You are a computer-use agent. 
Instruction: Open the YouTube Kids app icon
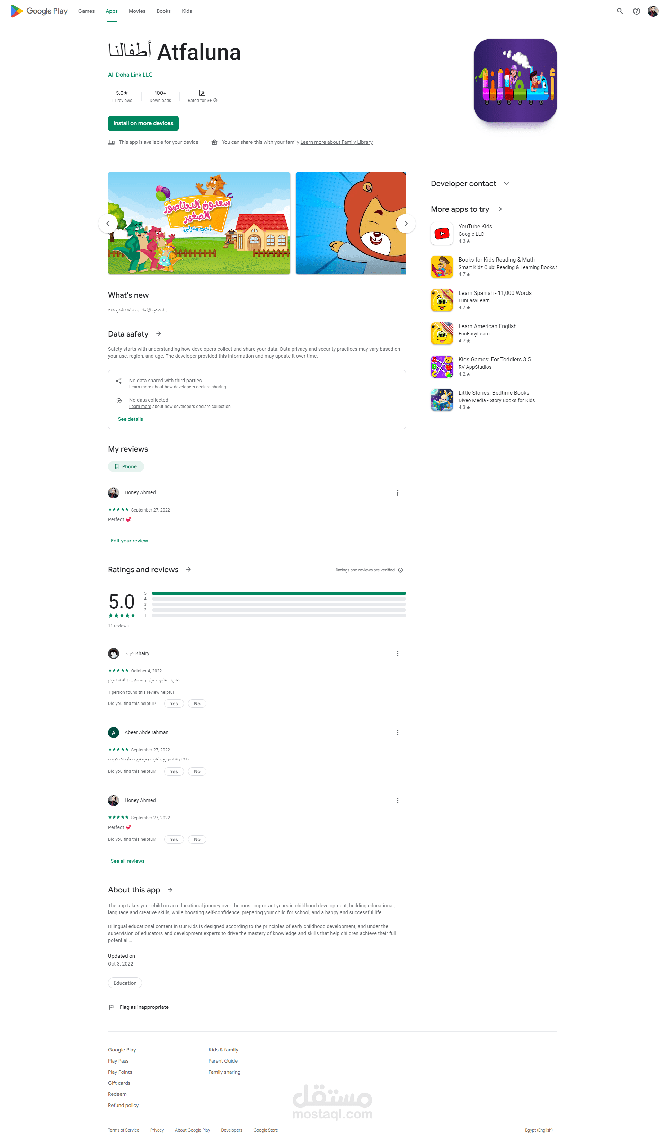point(442,233)
